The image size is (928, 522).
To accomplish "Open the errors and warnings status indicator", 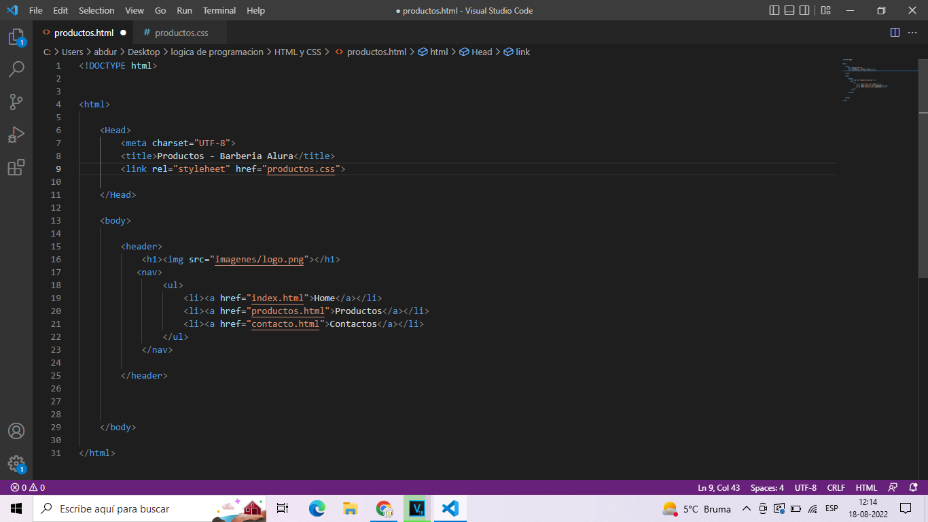I will (x=27, y=487).
